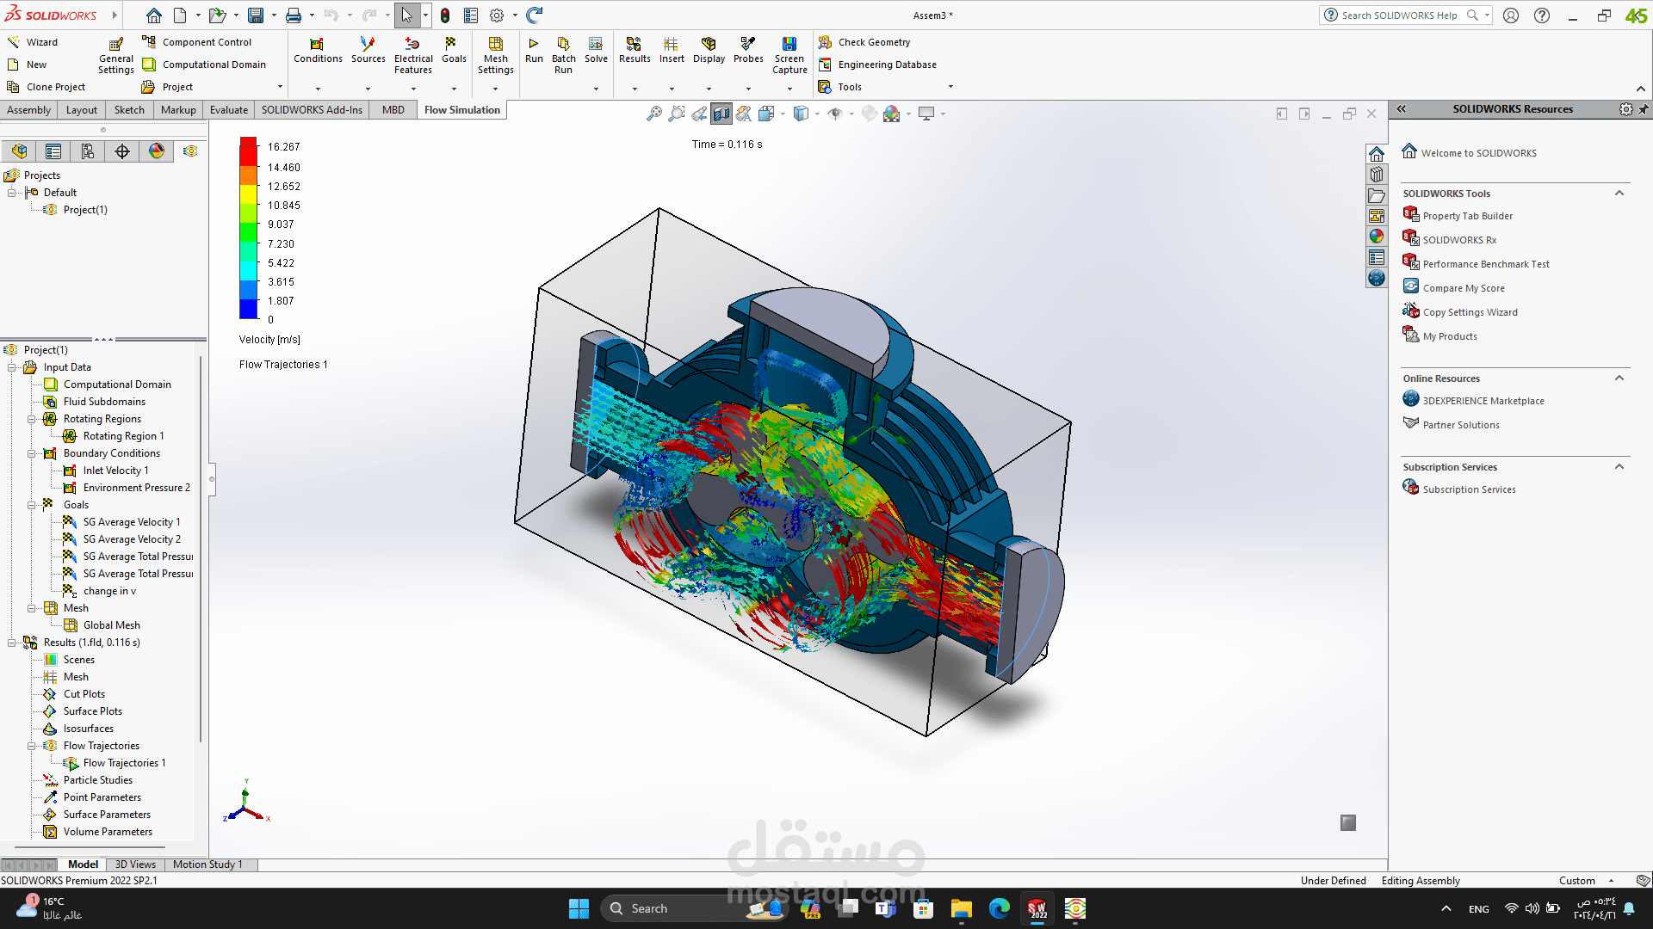Open Copy Settings Wizard
The height and width of the screenshot is (929, 1653).
point(1470,312)
